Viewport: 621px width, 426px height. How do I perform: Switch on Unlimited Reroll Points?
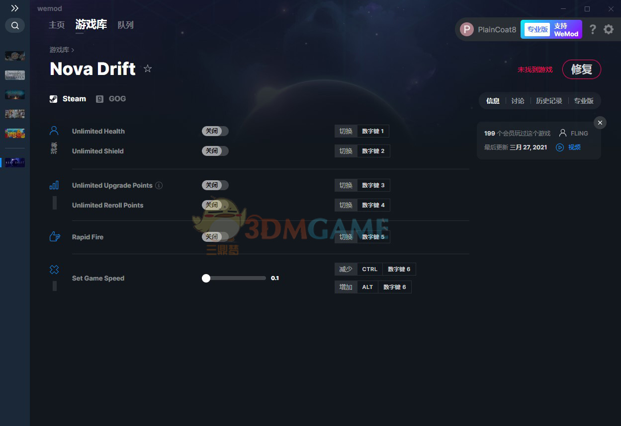coord(215,205)
